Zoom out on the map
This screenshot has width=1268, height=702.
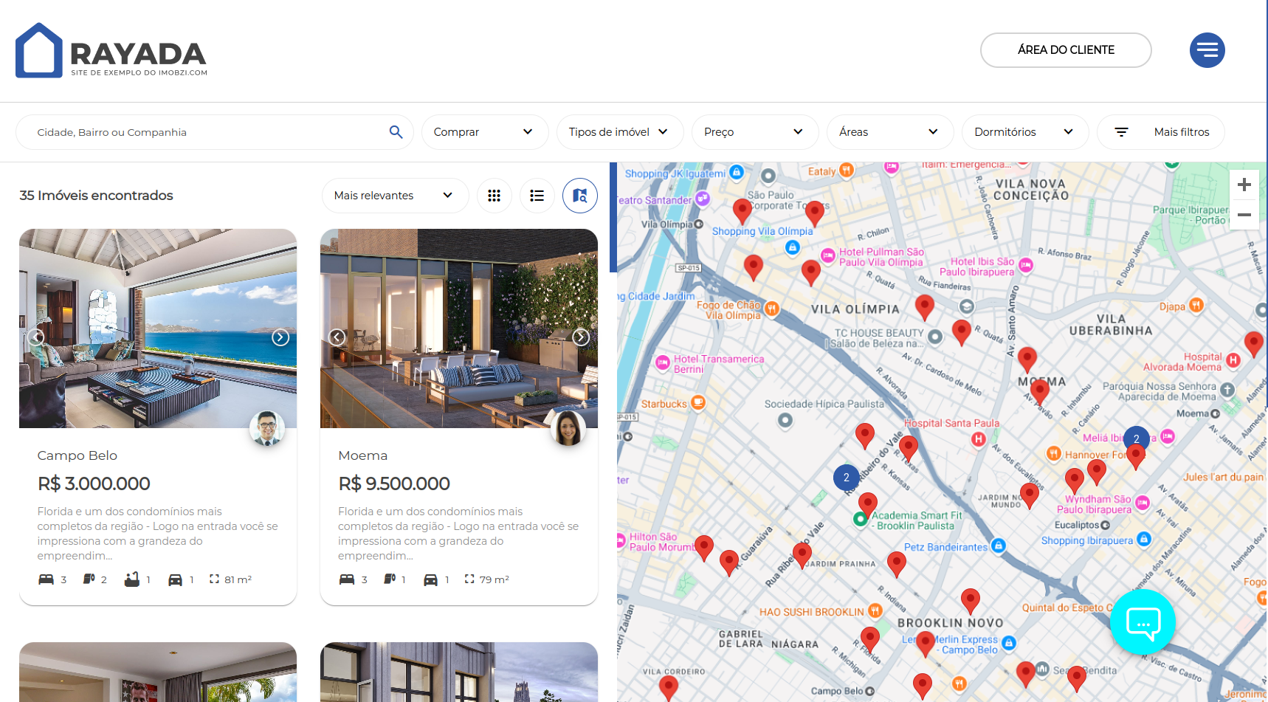click(x=1244, y=215)
